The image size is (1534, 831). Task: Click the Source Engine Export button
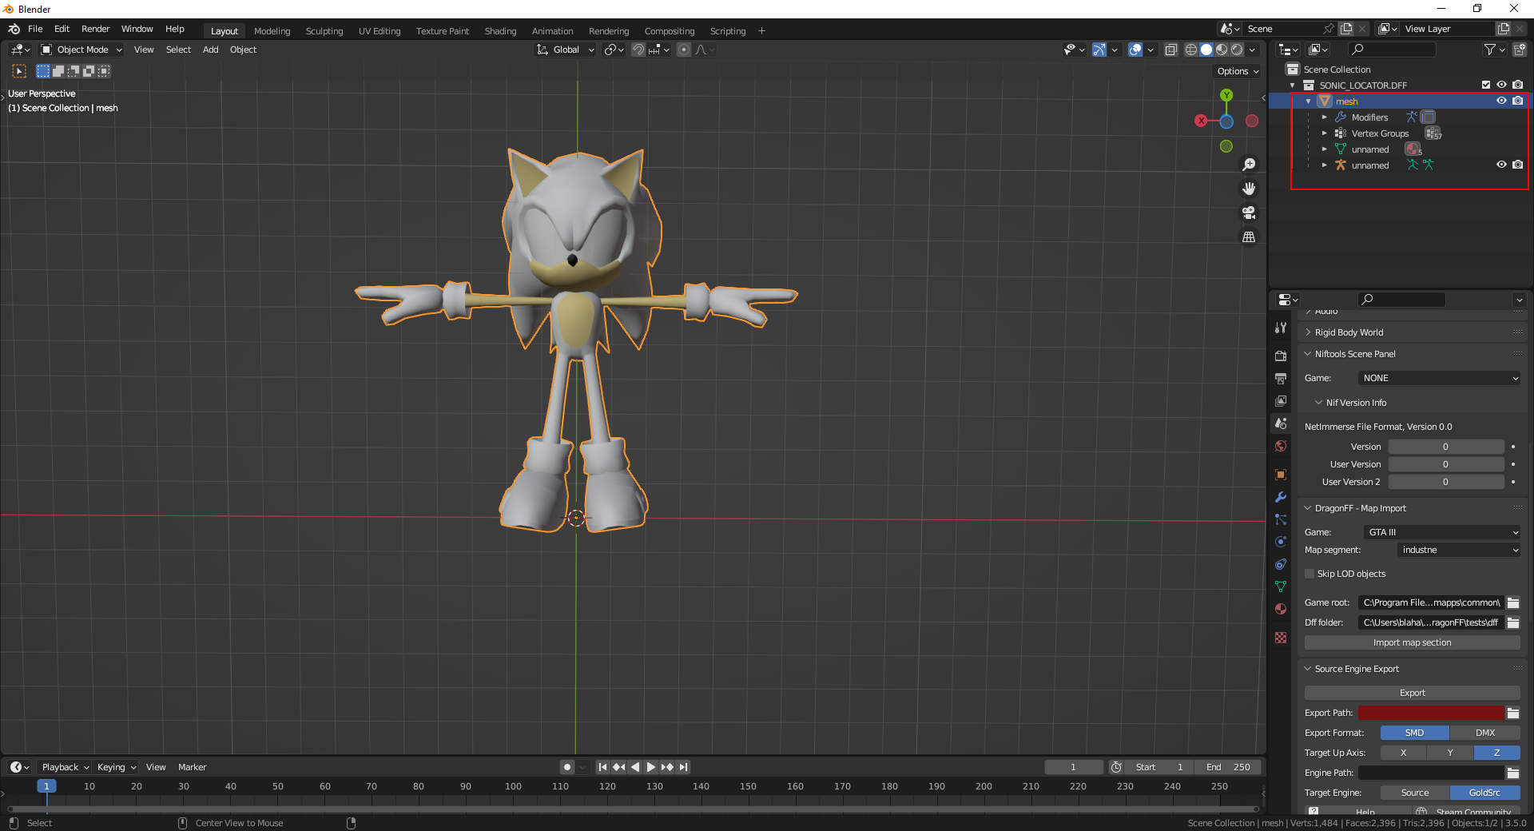[1413, 693]
